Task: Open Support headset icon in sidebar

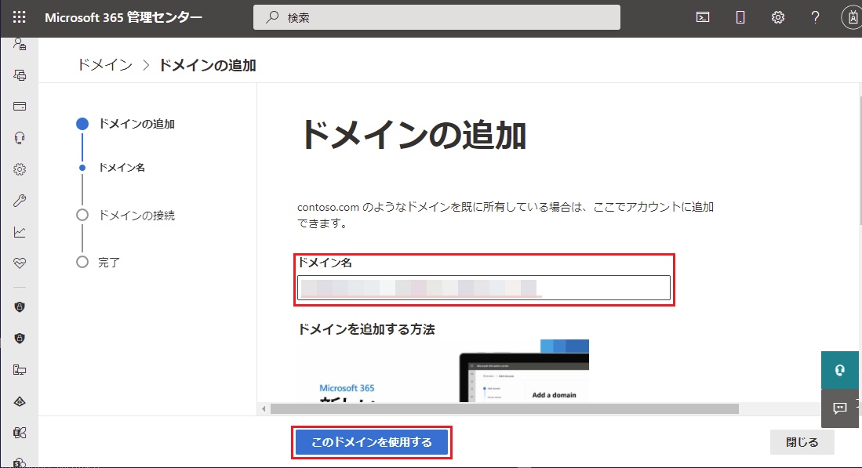Action: [20, 137]
